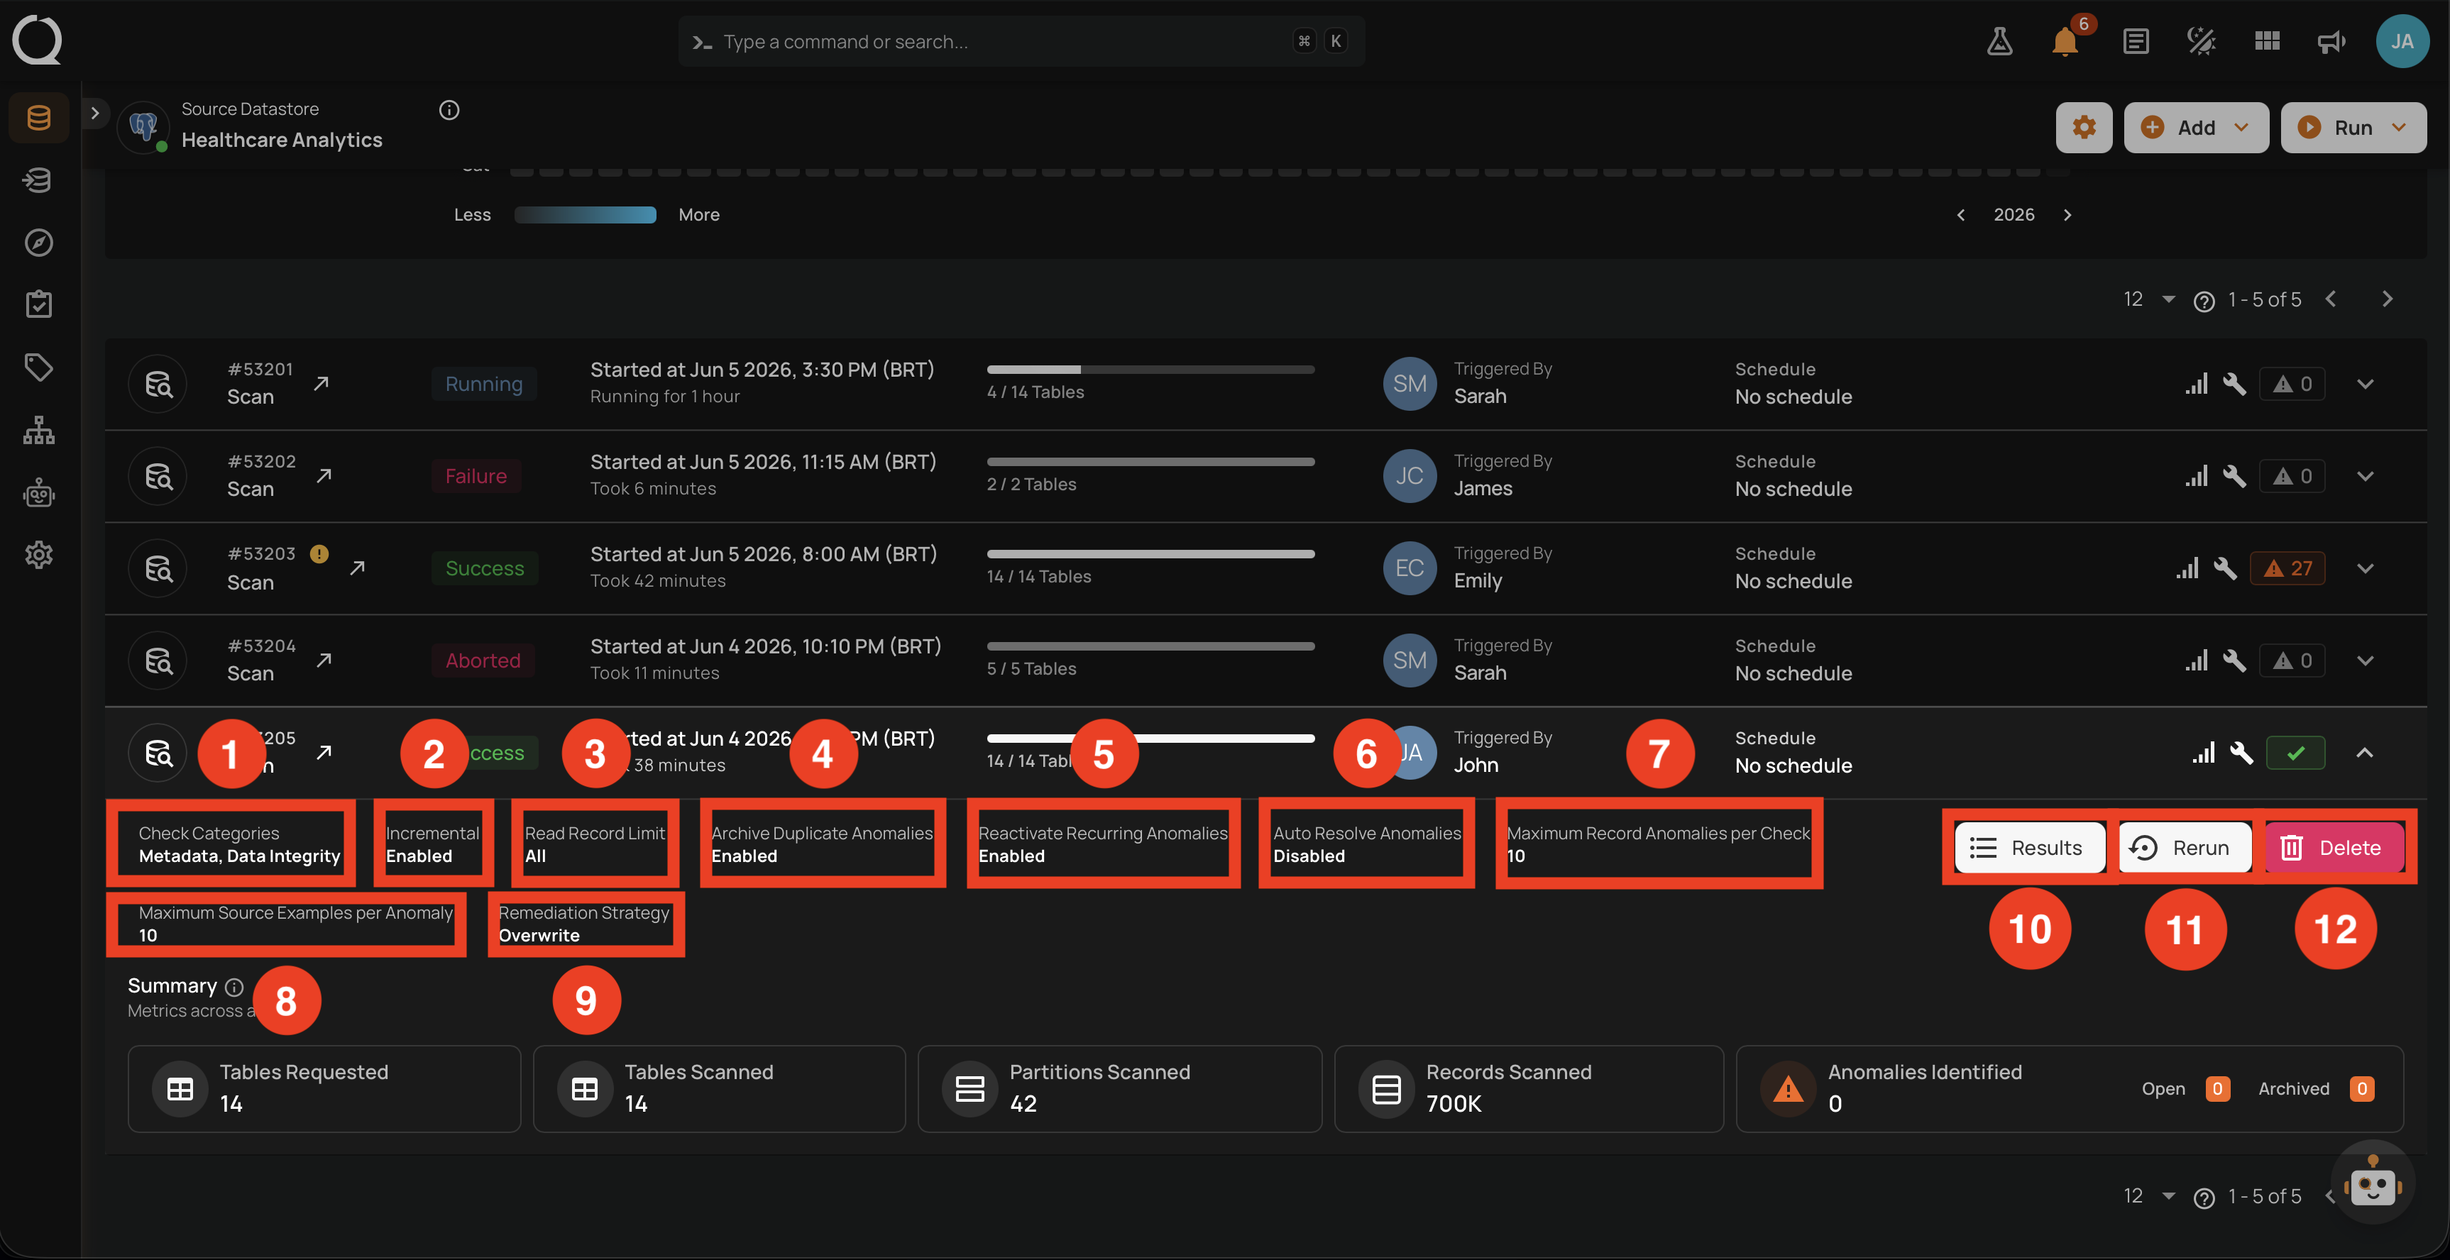Go to the previous page at top pagination

2330,299
